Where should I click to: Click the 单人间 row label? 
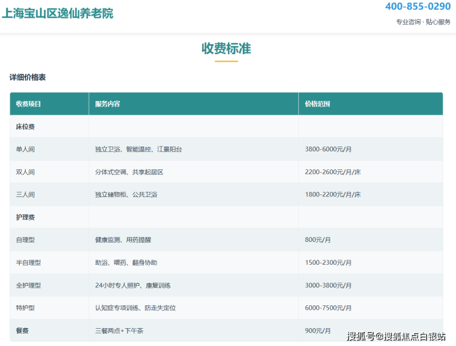[25, 150]
